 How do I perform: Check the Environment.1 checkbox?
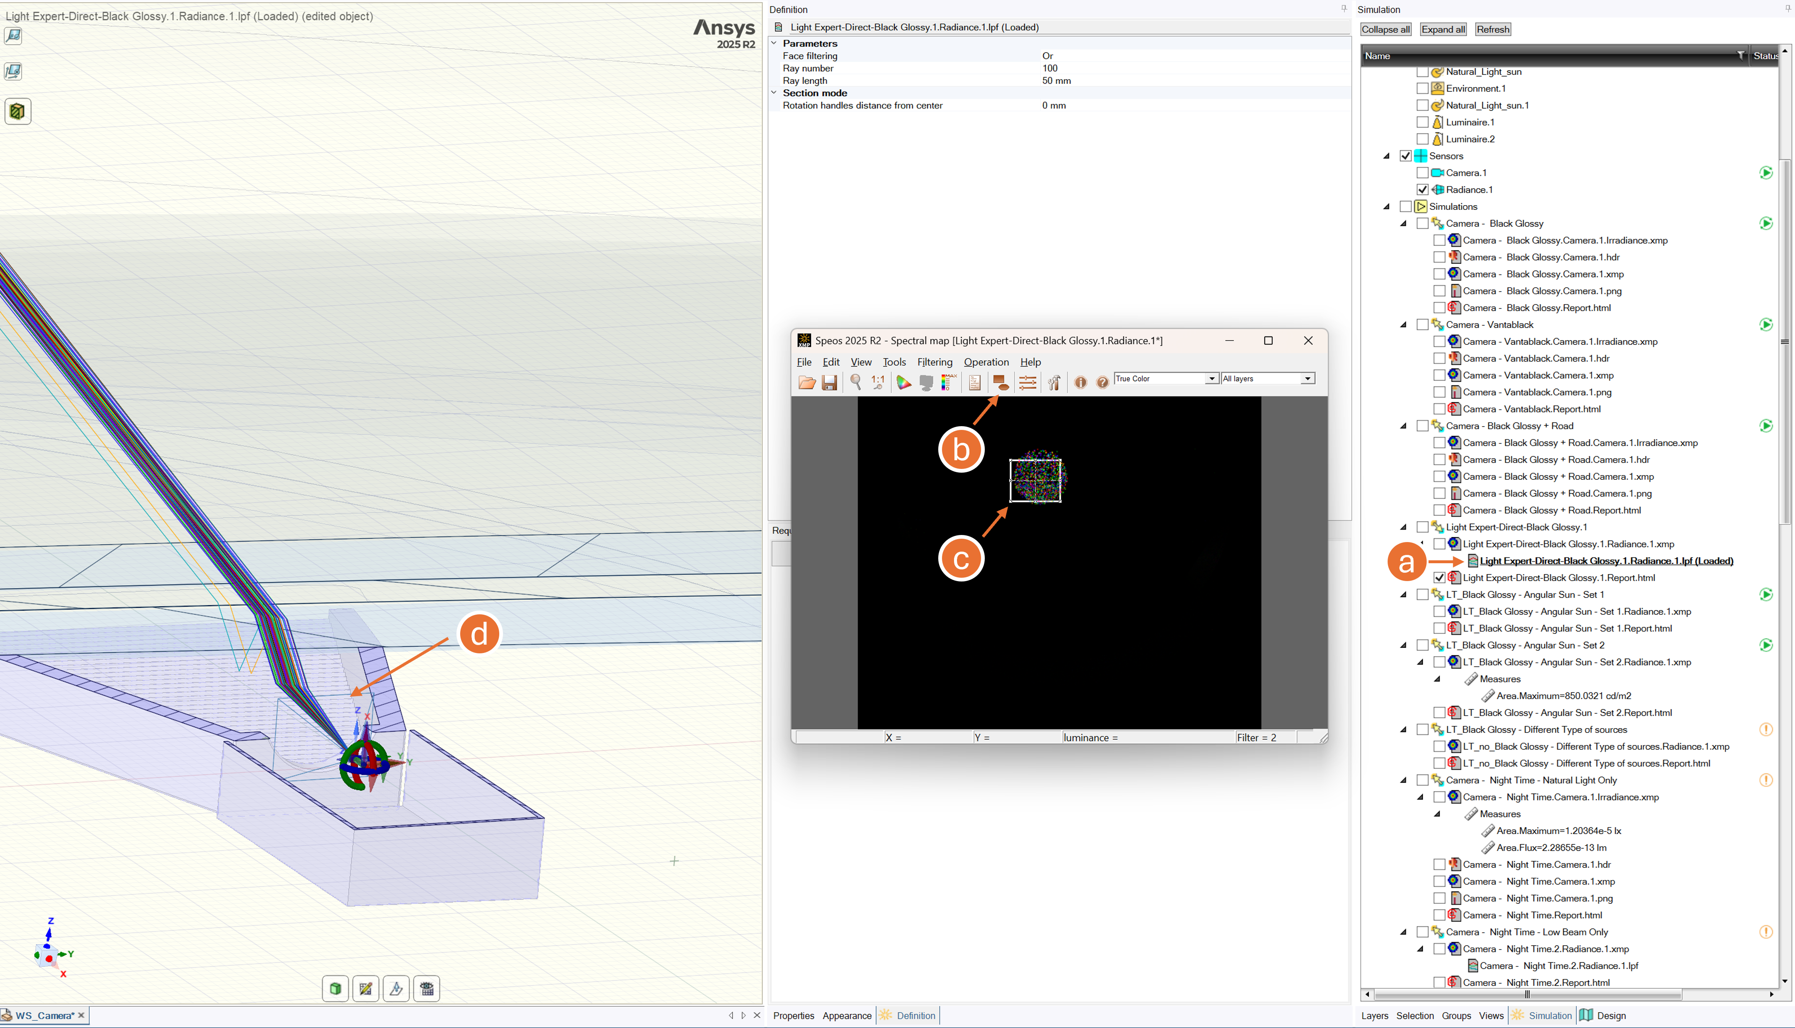coord(1422,88)
